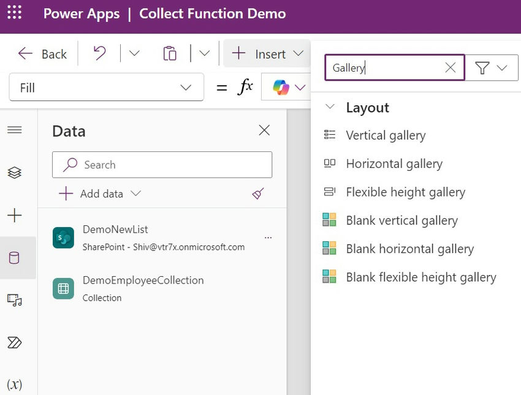Click the Undo icon
521x395 pixels.
(x=99, y=53)
